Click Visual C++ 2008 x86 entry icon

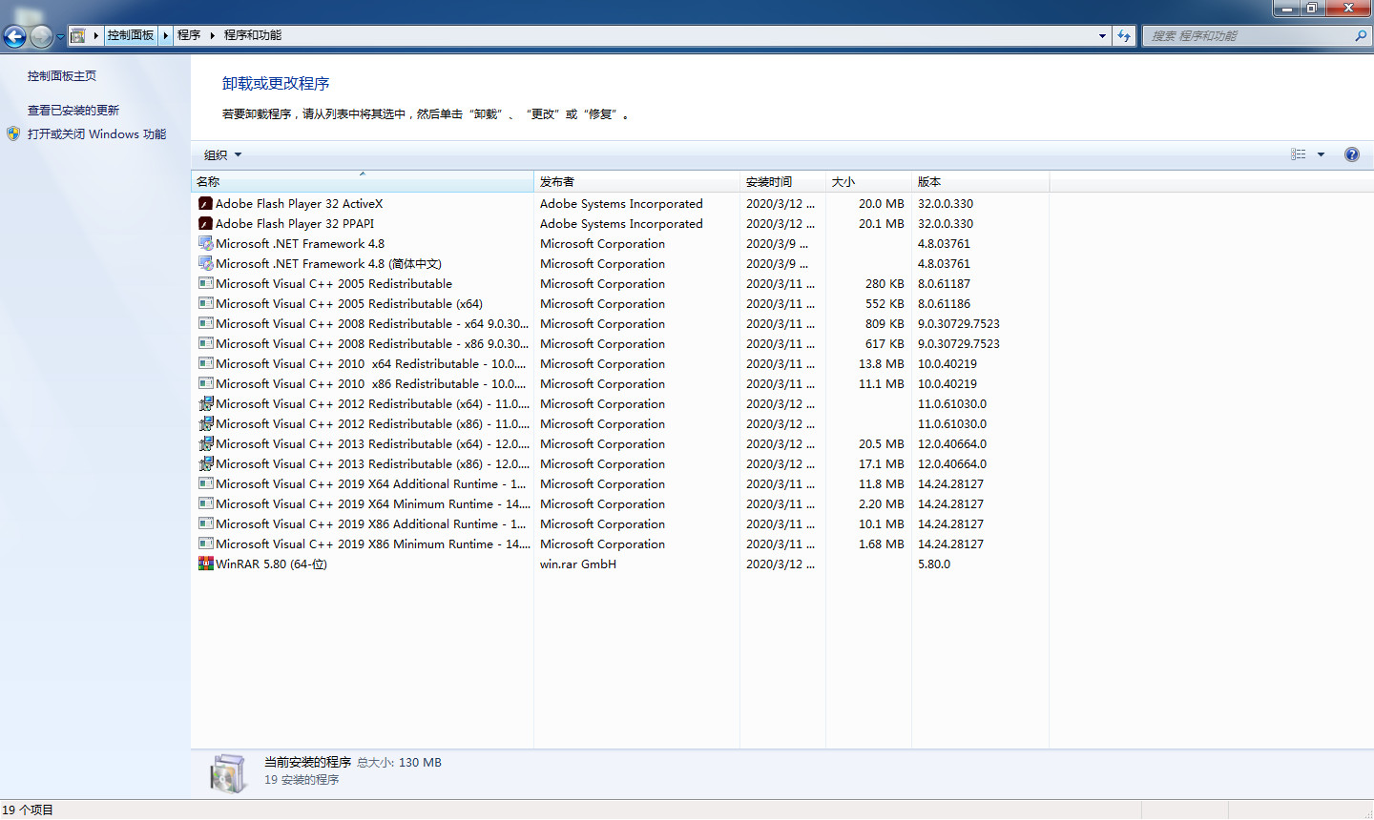pyautogui.click(x=205, y=343)
